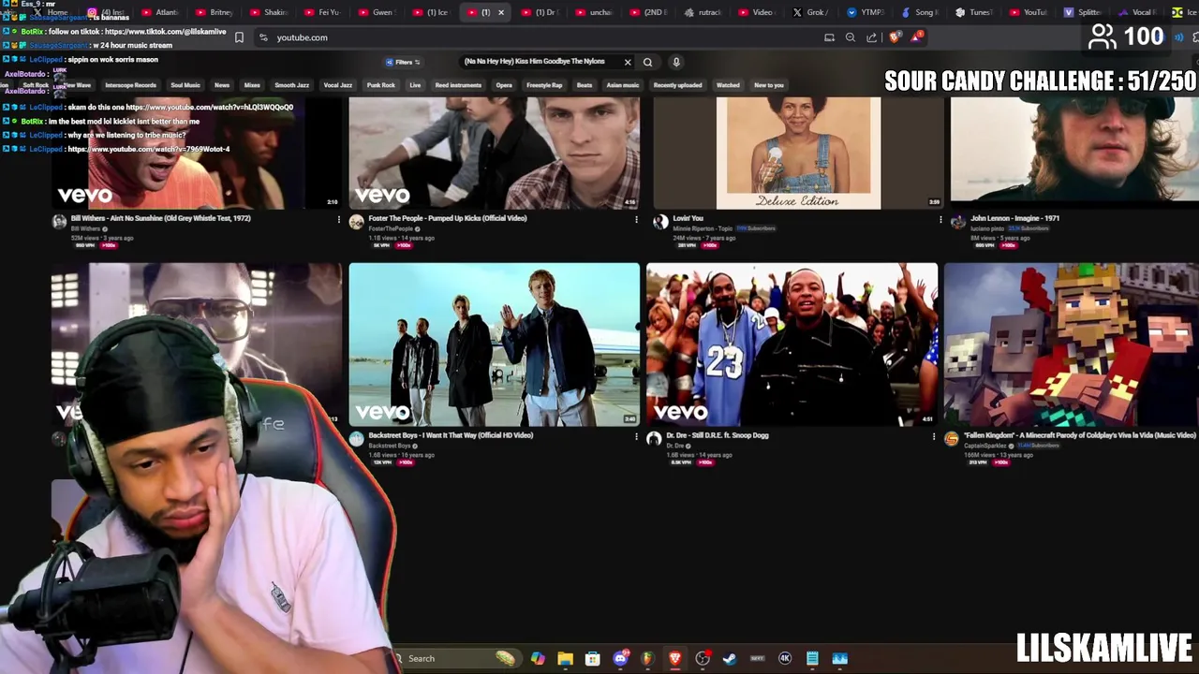This screenshot has width=1199, height=674.
Task: Click the bookmark icon in address bar
Action: pos(239,37)
